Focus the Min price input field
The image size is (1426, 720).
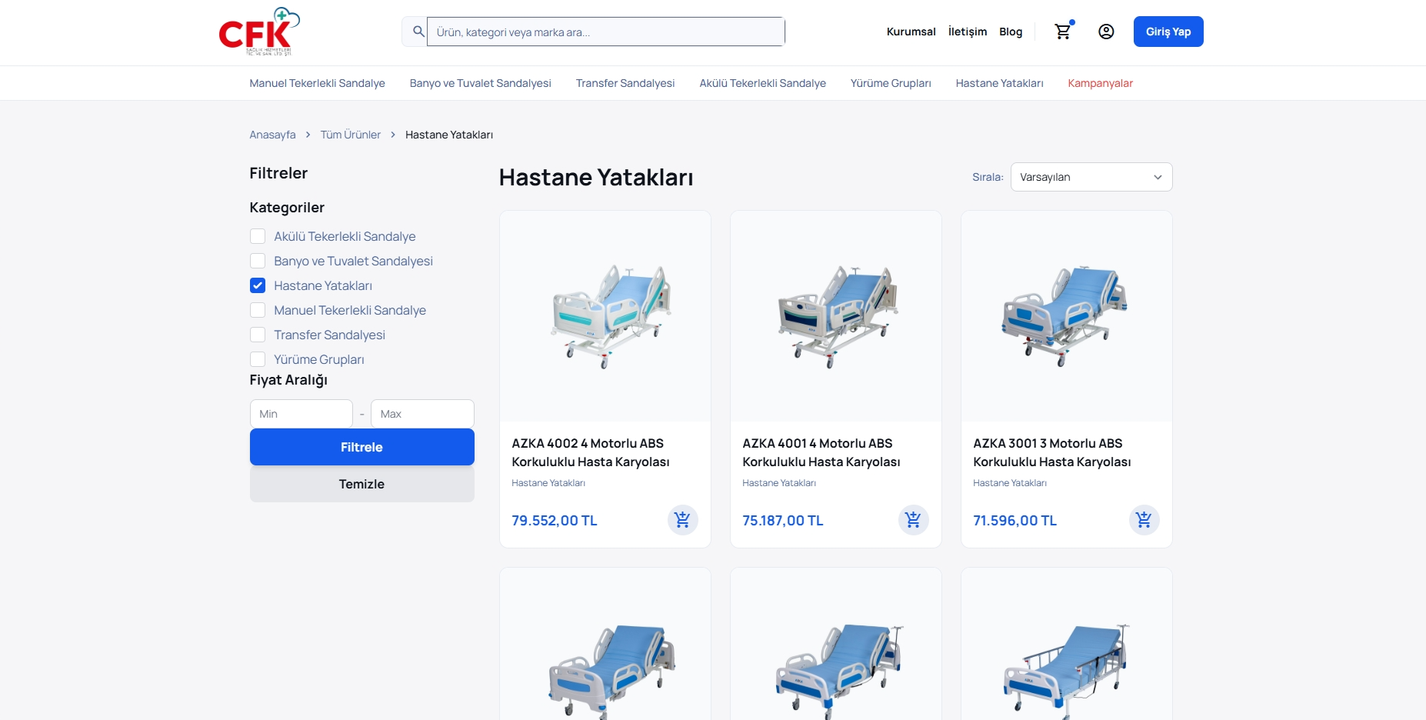tap(301, 414)
